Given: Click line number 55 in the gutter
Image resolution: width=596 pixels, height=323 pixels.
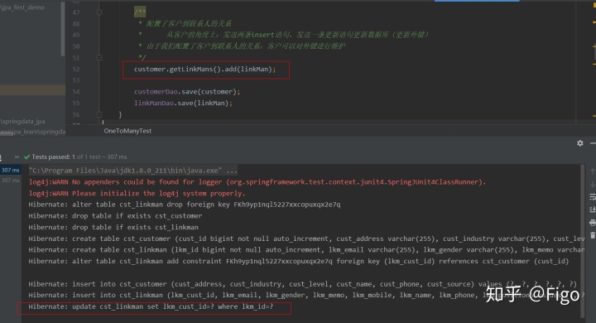Looking at the screenshot, I should 76,103.
